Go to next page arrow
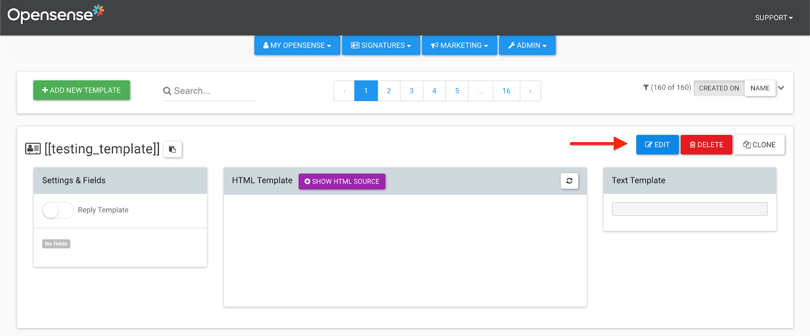The height and width of the screenshot is (336, 810). tap(530, 91)
